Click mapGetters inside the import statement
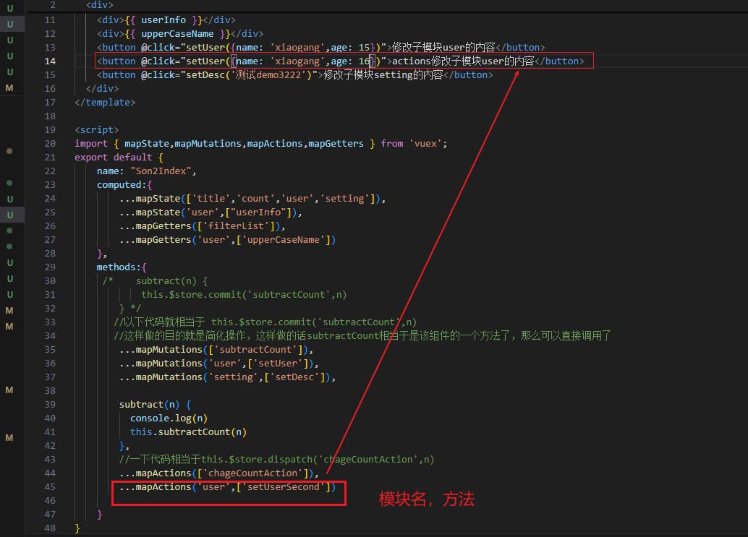The width and height of the screenshot is (748, 537). [336, 143]
